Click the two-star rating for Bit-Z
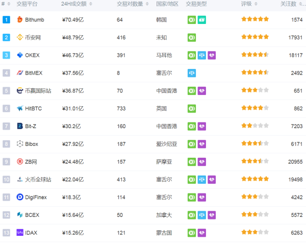Image resolution: width=306 pixels, height=245 pixels. point(255,126)
